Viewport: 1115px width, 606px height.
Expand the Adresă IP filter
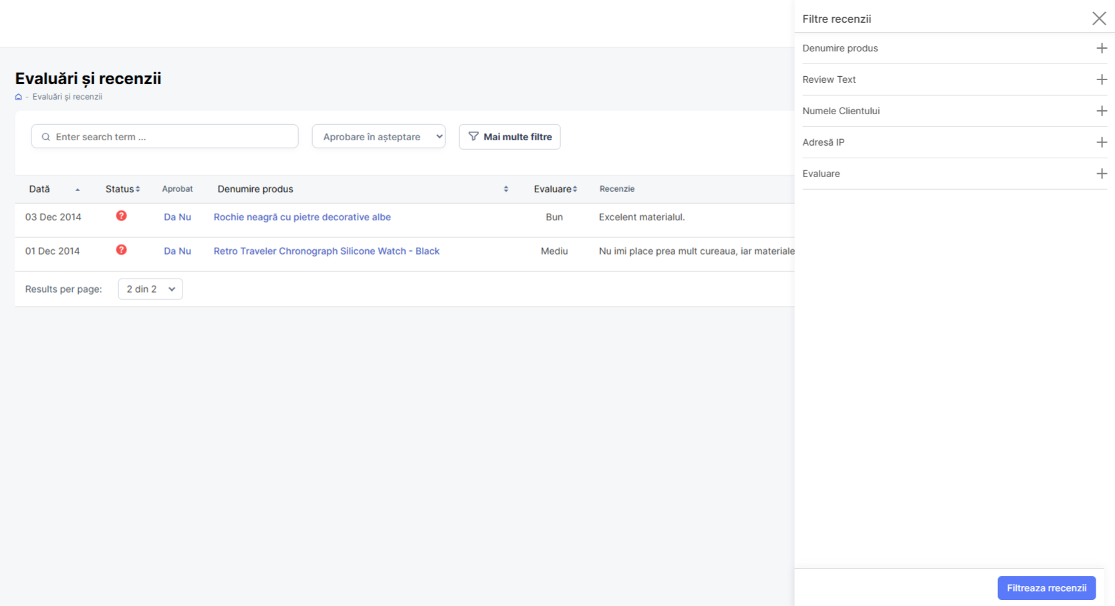[955, 142]
